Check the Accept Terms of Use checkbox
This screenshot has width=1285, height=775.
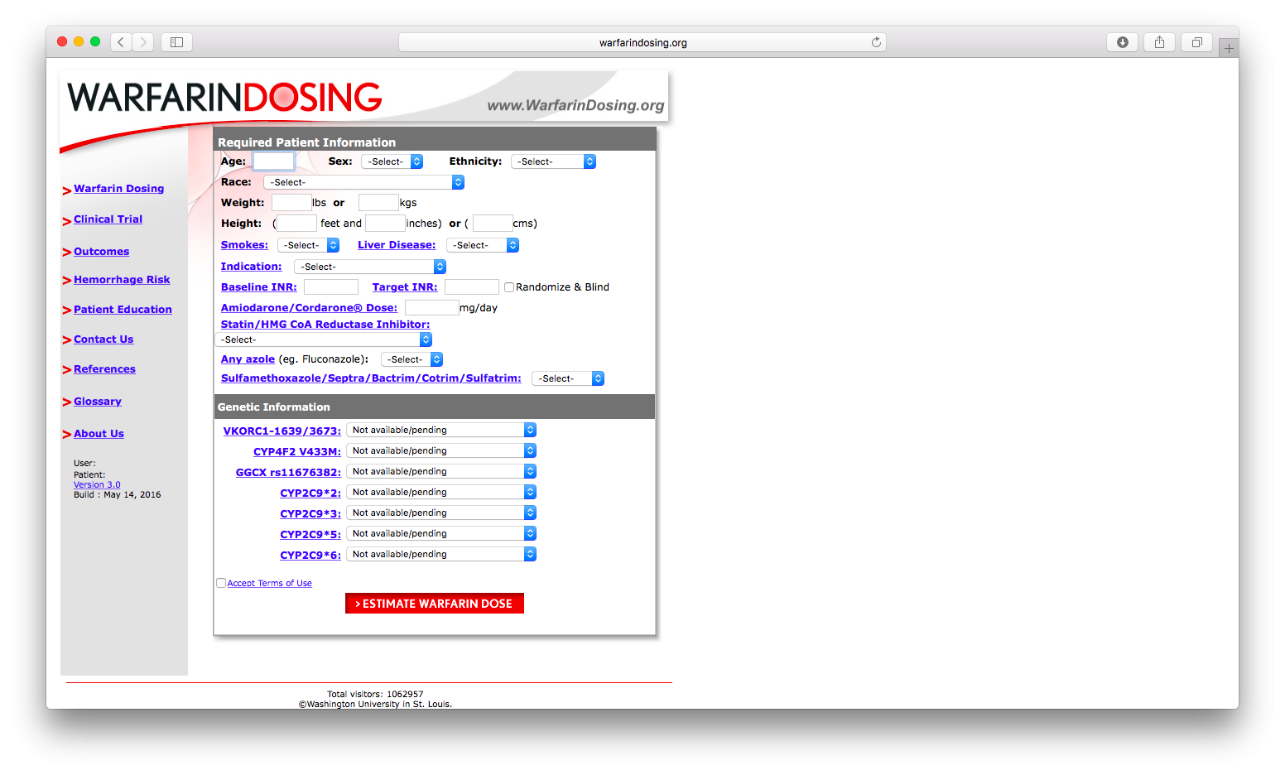[221, 583]
